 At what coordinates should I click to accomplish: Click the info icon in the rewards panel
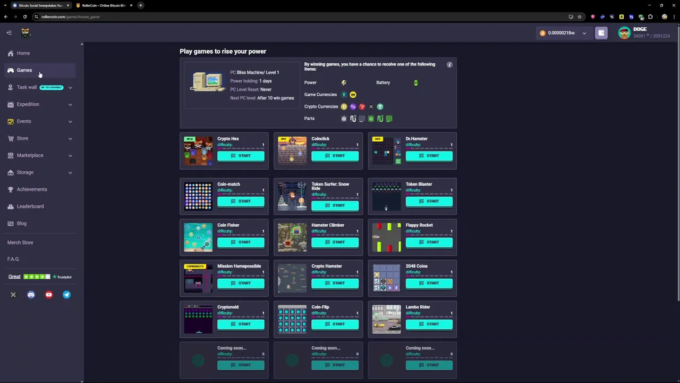tap(449, 65)
